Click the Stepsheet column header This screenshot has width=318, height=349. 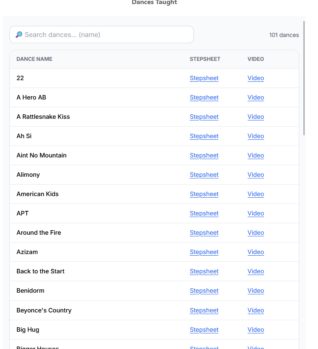point(205,59)
